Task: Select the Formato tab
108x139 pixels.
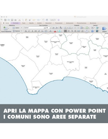Action: coord(16,23)
